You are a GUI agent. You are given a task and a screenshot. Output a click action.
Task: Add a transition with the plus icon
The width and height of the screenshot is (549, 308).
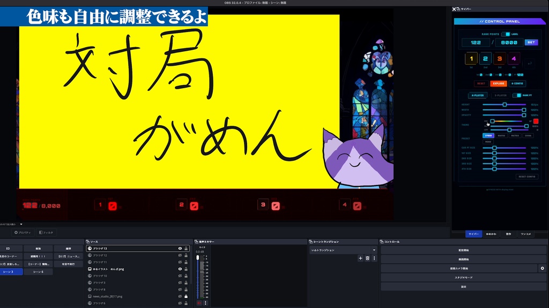(360, 258)
